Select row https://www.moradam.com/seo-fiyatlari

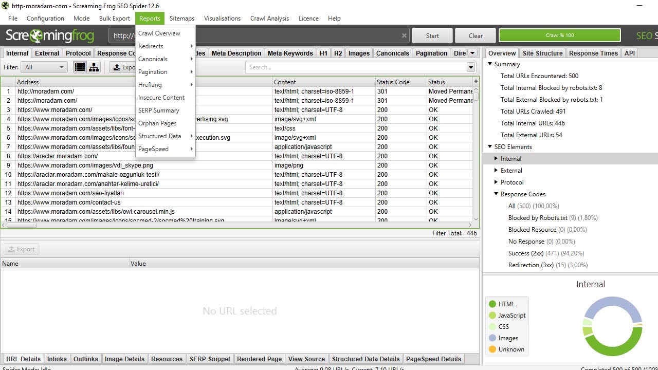[236, 193]
